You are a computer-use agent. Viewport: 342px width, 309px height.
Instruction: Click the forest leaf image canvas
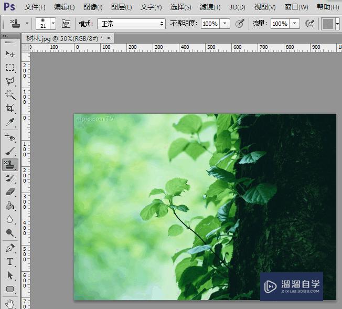pyautogui.click(x=205, y=207)
